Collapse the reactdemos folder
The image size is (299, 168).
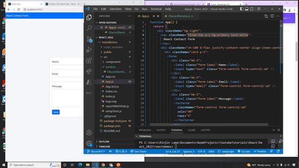point(109,42)
